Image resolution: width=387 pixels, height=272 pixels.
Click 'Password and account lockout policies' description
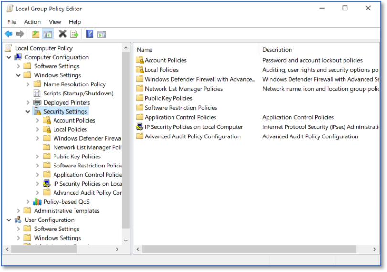pyautogui.click(x=312, y=60)
